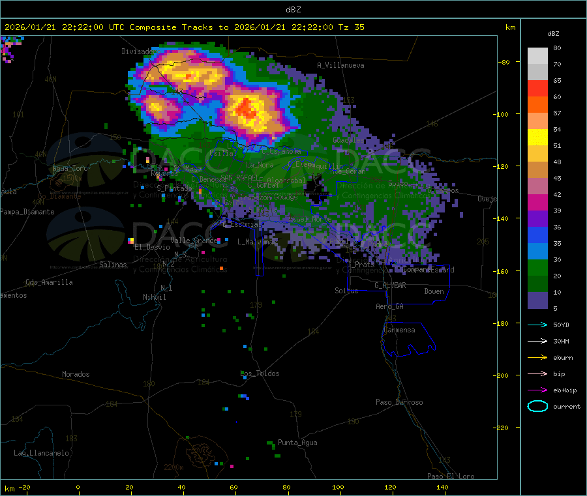Click the cyan 'current' ellipse legend symbol

537,406
